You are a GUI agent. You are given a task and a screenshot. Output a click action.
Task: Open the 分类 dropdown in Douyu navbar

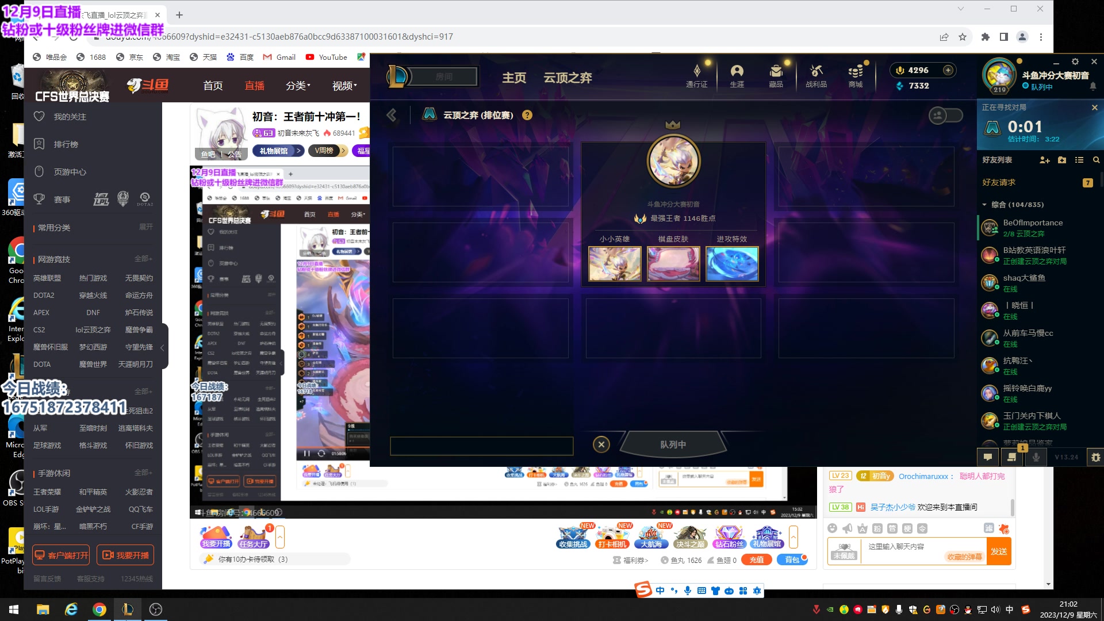pos(296,85)
